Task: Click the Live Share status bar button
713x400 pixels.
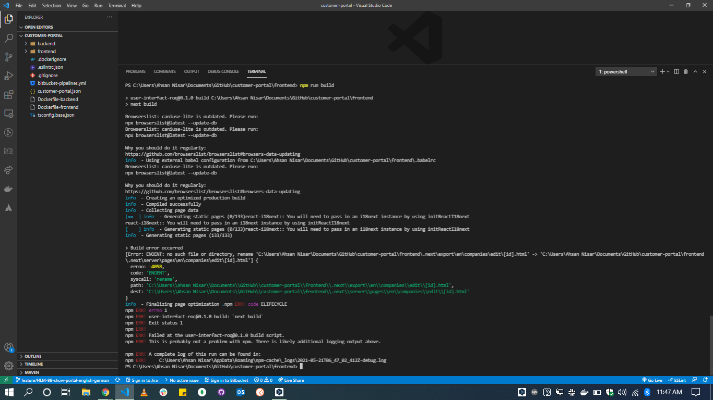Action: (291, 380)
